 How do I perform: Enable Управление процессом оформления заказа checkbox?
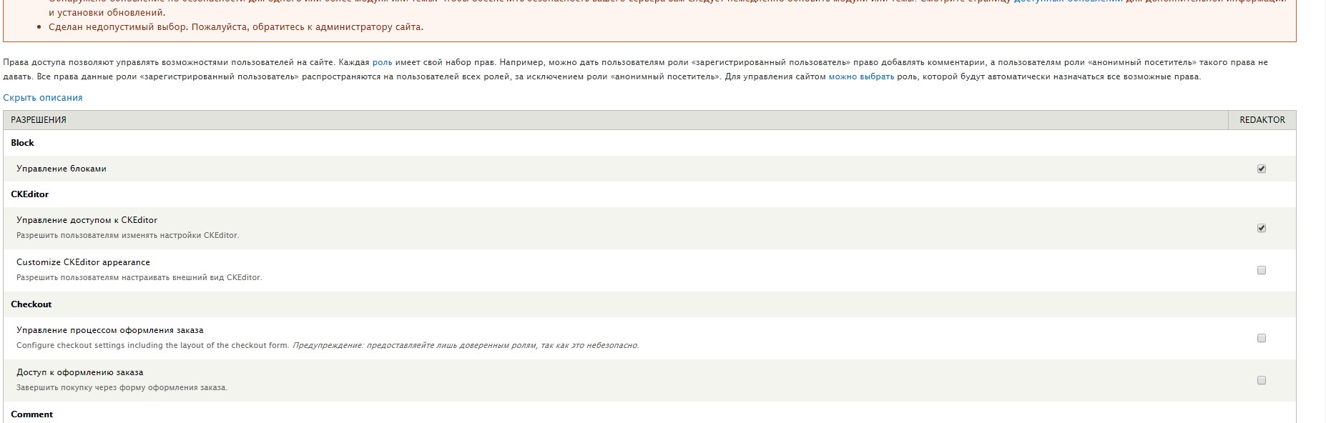pyautogui.click(x=1261, y=338)
